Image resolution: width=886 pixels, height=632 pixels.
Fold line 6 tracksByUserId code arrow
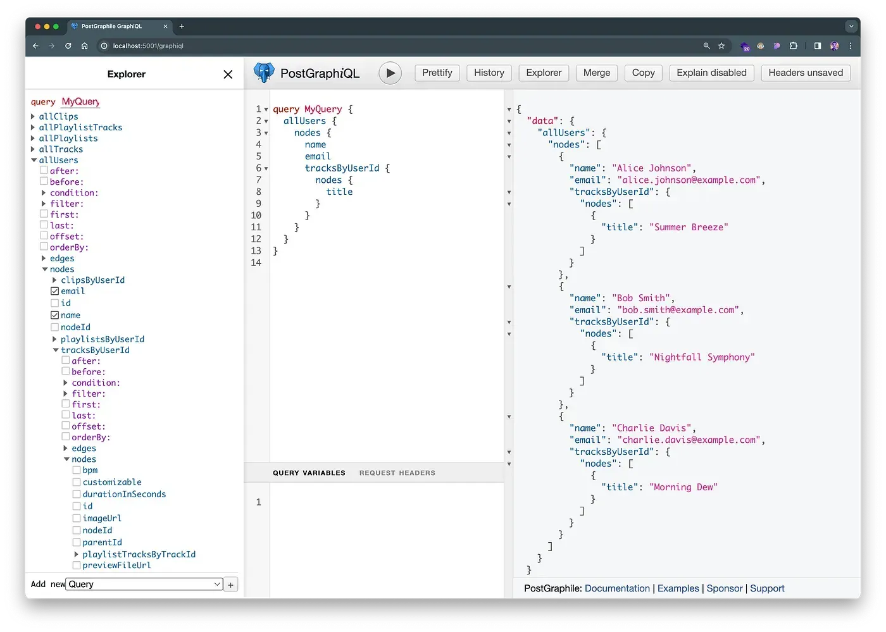point(266,169)
